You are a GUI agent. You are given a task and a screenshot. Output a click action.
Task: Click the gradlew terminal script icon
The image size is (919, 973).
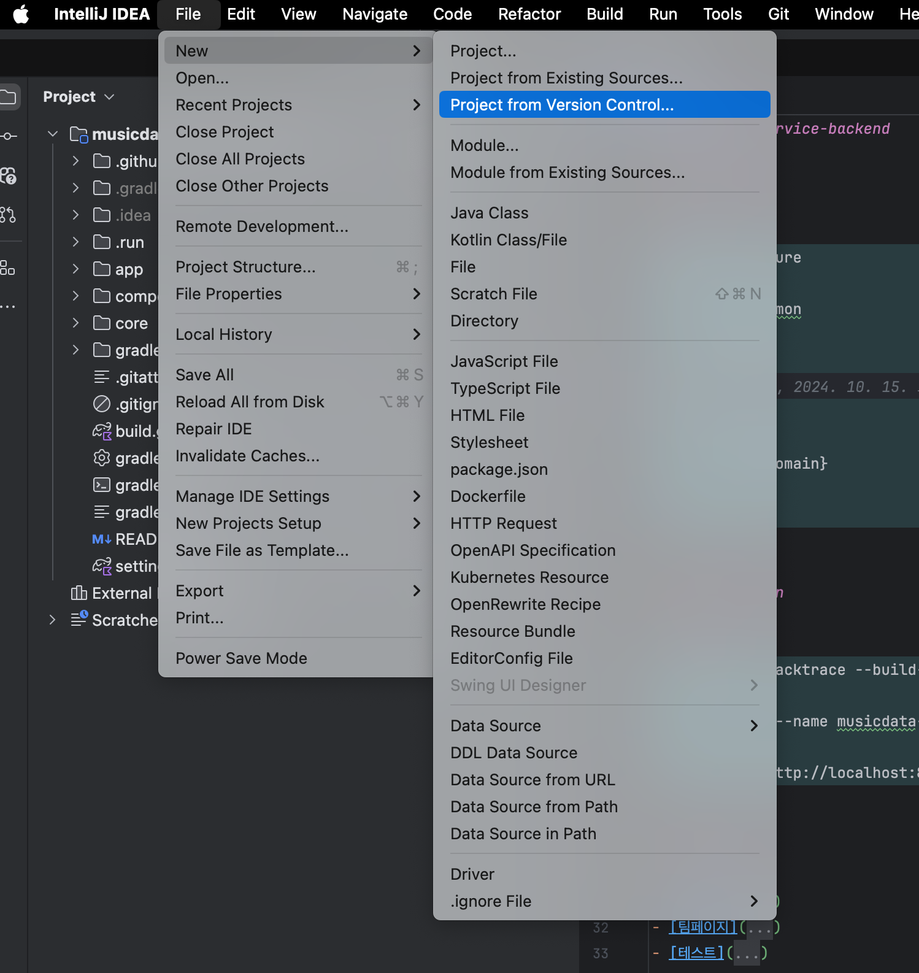[x=101, y=485]
